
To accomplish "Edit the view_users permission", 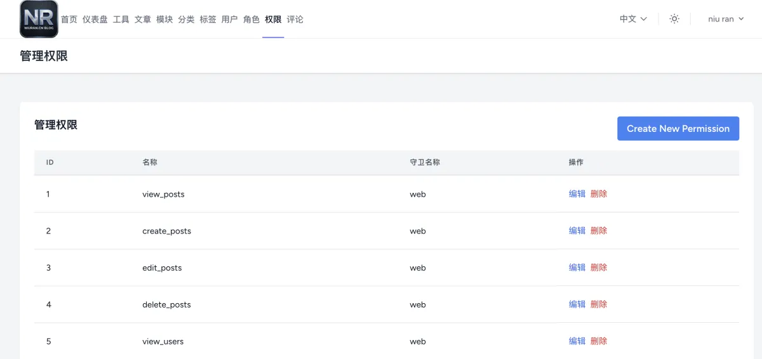I will (577, 341).
